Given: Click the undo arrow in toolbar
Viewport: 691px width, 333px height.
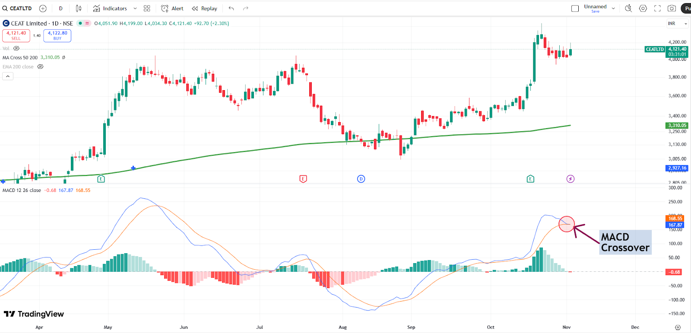Looking at the screenshot, I should (x=231, y=8).
